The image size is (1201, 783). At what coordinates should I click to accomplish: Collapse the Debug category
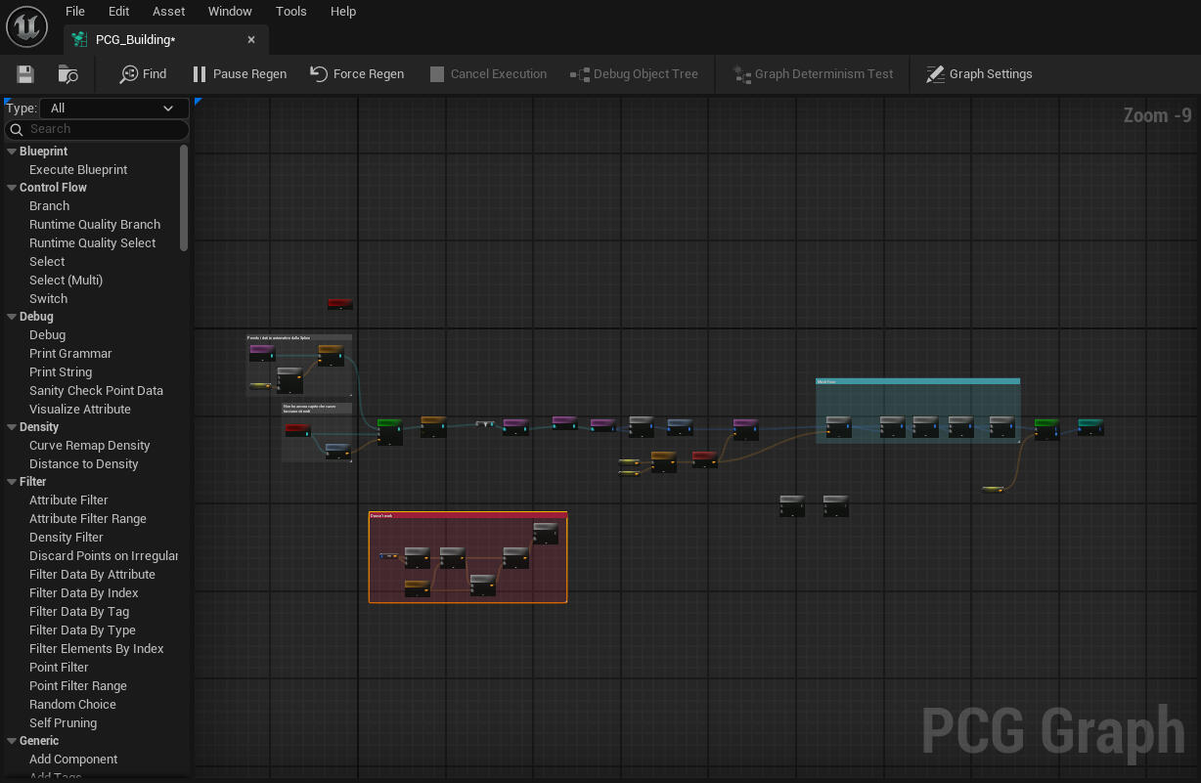(x=9, y=316)
